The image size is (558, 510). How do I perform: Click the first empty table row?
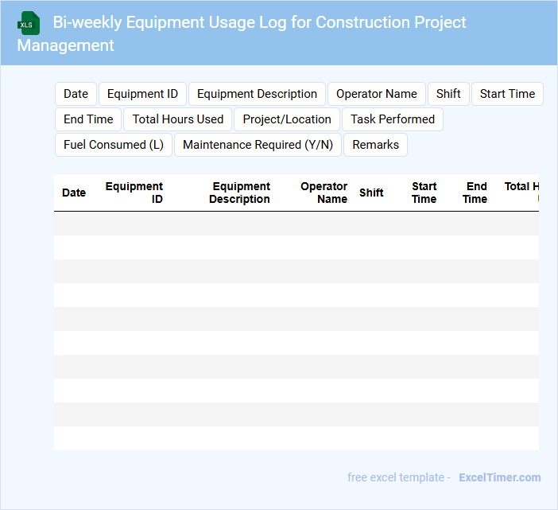[x=296, y=224]
